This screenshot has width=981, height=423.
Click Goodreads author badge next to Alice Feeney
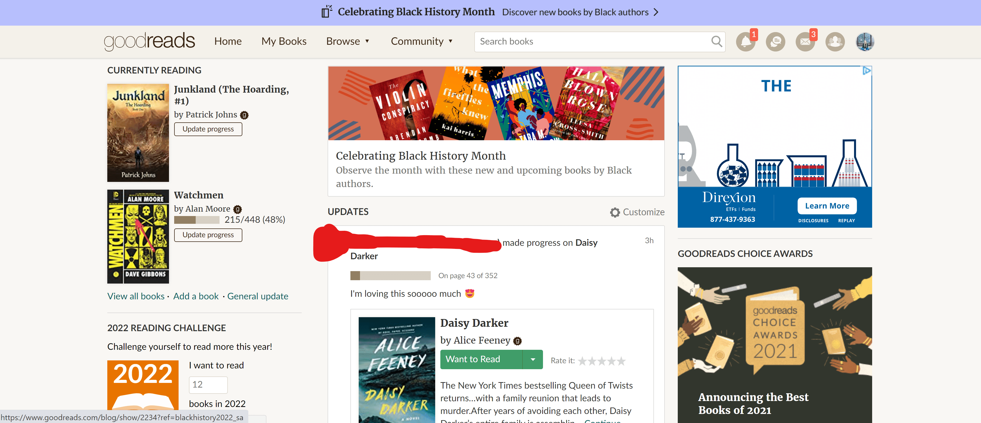[517, 341]
